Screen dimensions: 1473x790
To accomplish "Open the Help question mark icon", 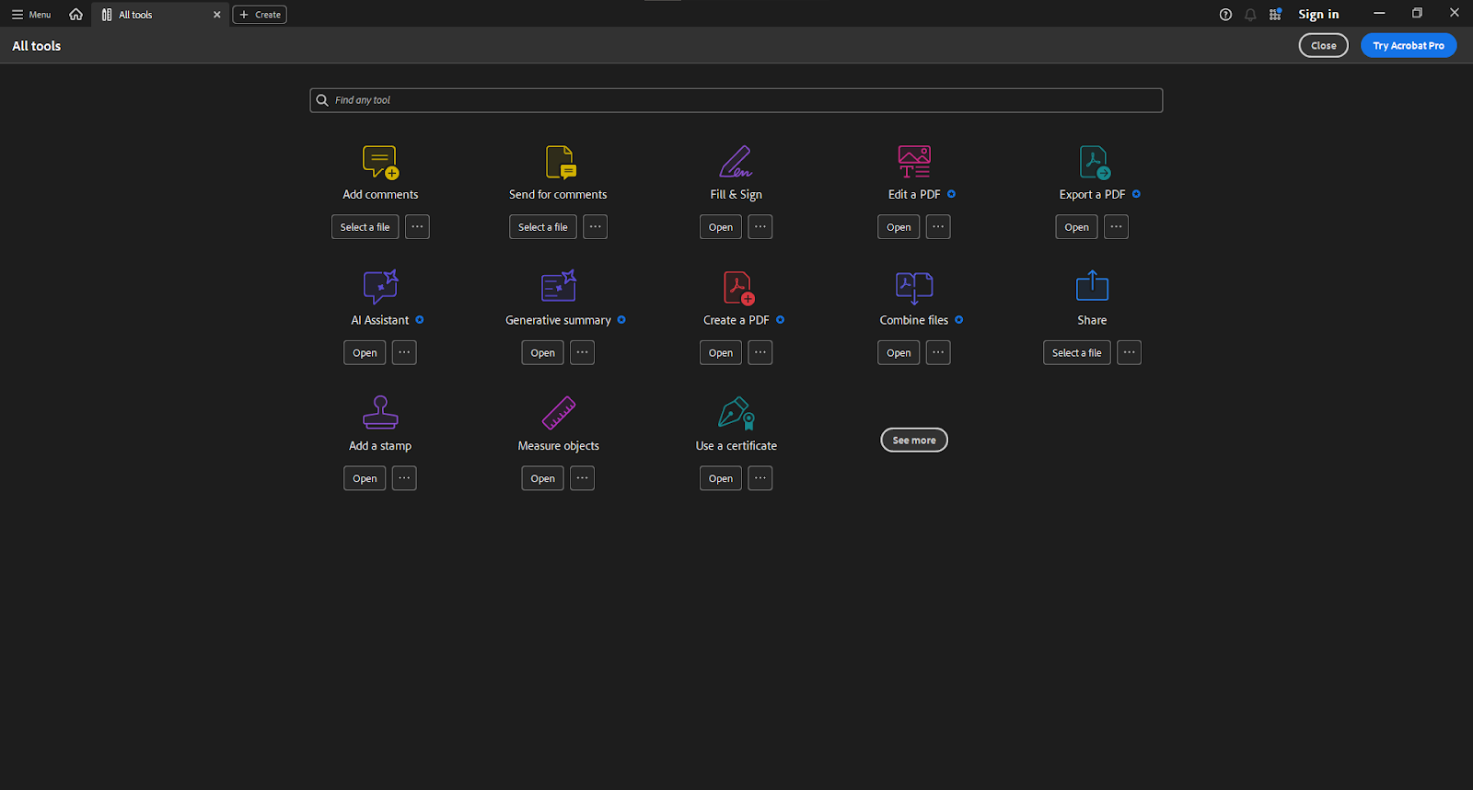I will (1225, 15).
